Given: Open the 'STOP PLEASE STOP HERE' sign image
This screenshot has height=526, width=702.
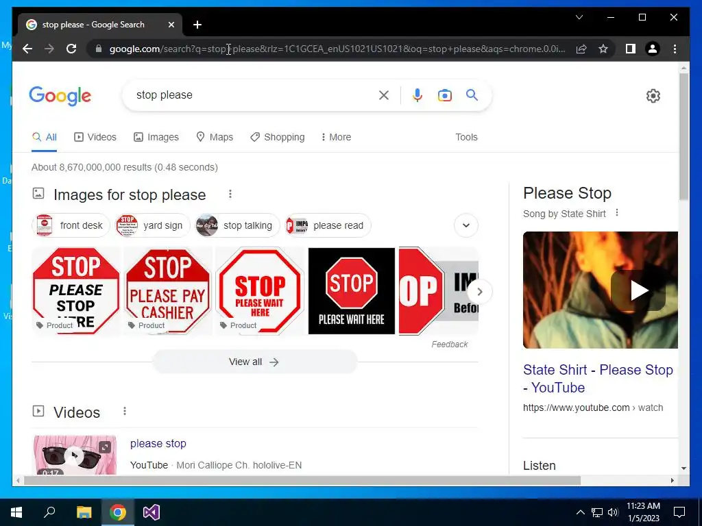Looking at the screenshot, I should [76, 290].
